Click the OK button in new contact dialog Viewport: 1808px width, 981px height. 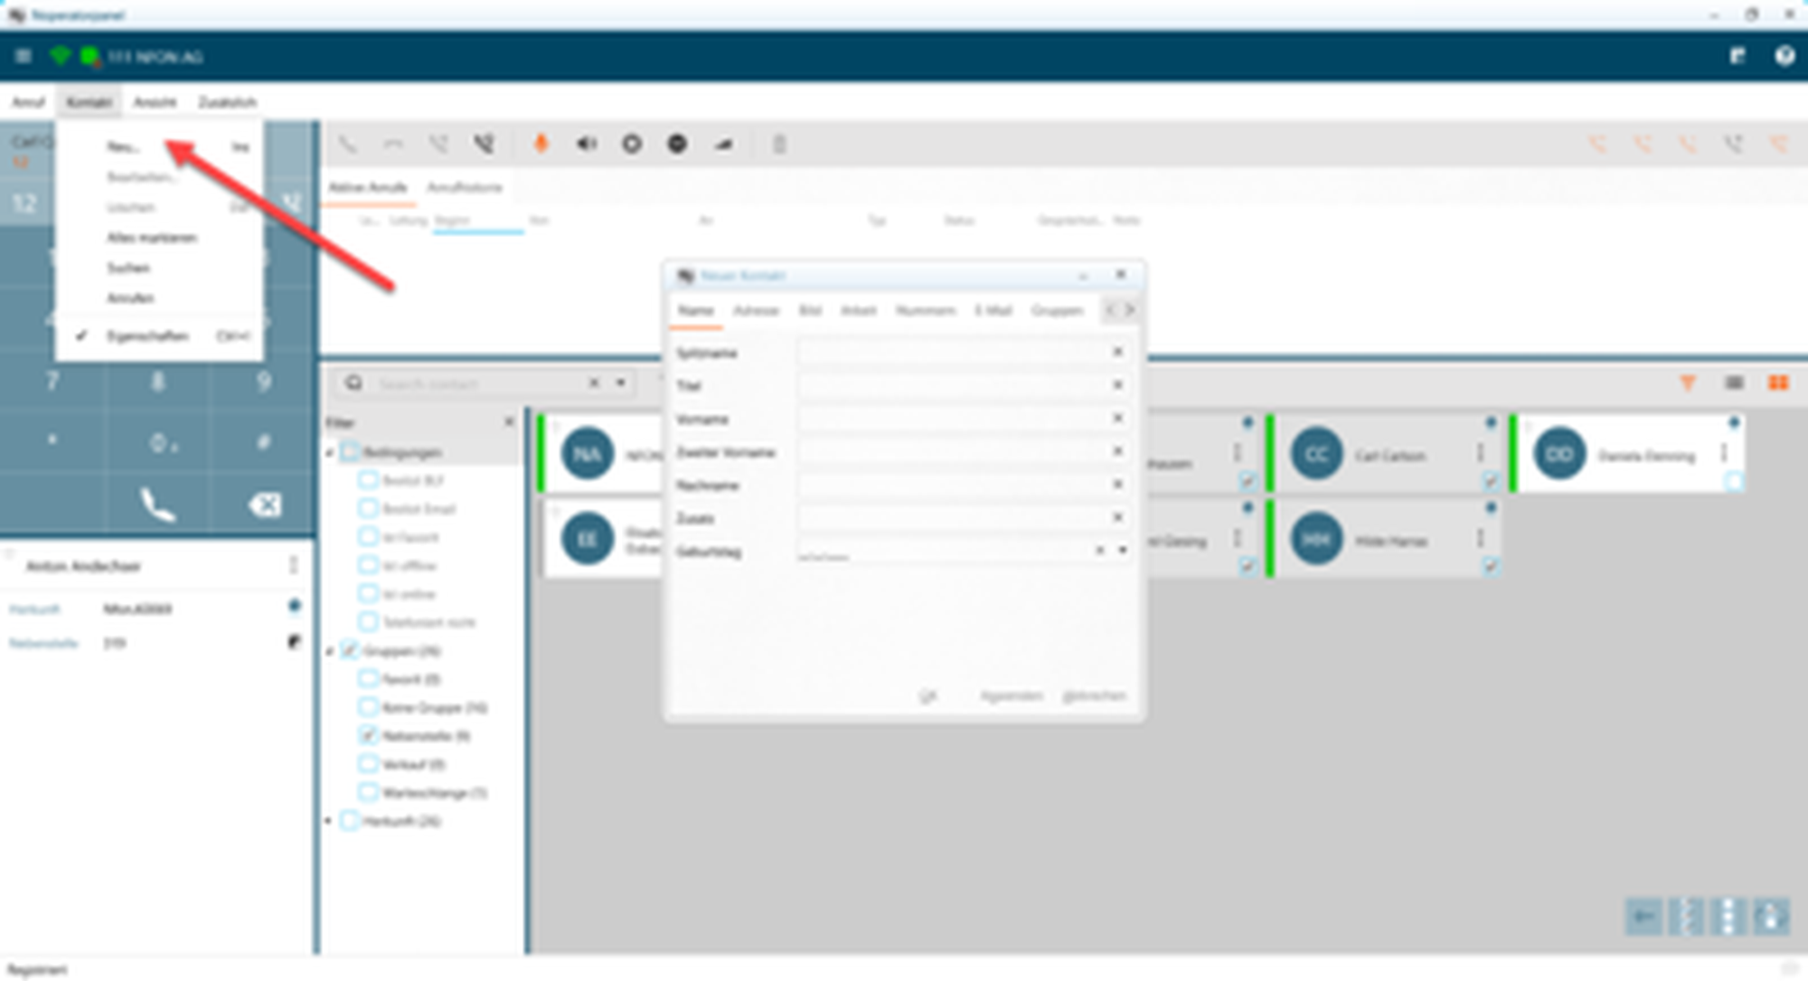pos(928,695)
